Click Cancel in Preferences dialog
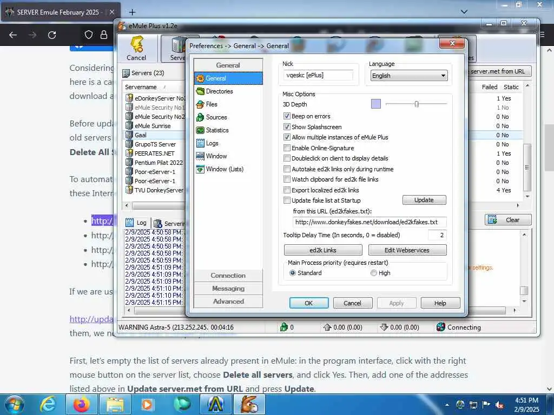554x415 pixels. point(352,303)
